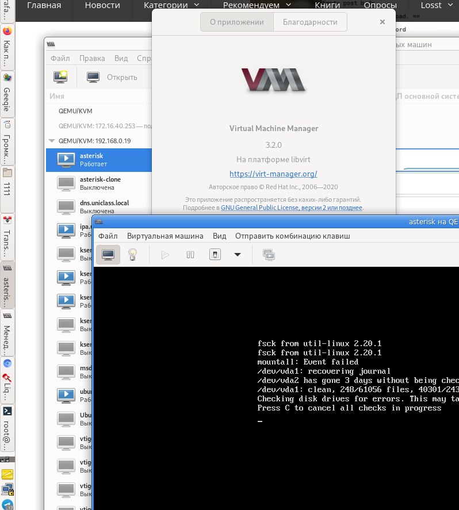Select the asterisk 'Работает' VM row

click(99, 160)
